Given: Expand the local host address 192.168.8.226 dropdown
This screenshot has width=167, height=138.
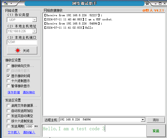Looking at the screenshot, I should pos(34,31).
